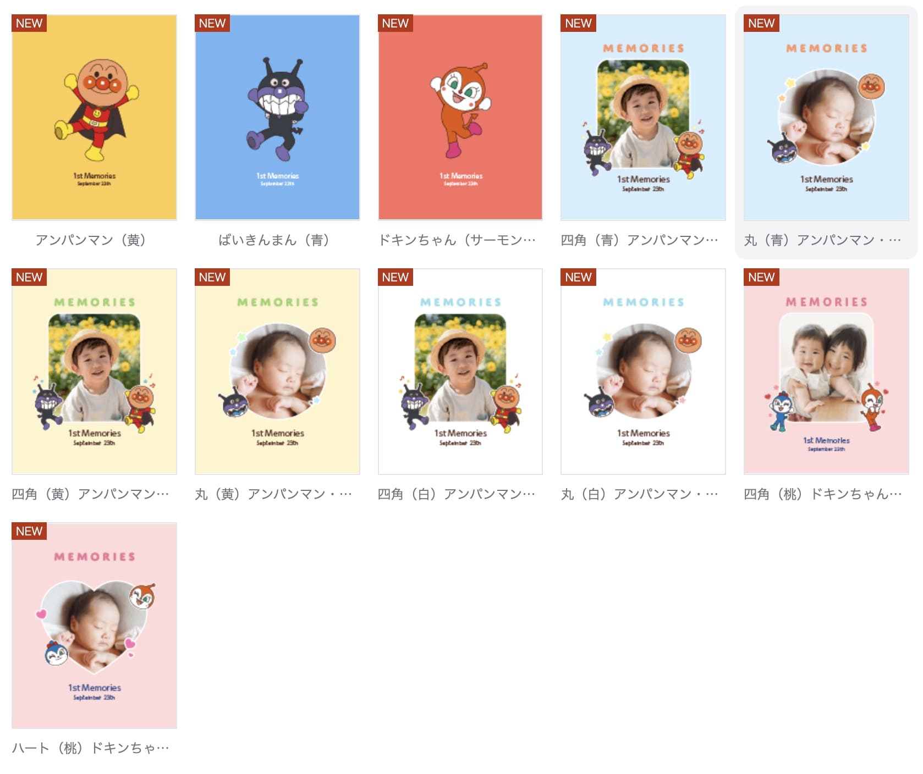The image size is (923, 774).
Task: Click the ハート（桃）ドキンちゃ… label
Action: click(x=91, y=748)
